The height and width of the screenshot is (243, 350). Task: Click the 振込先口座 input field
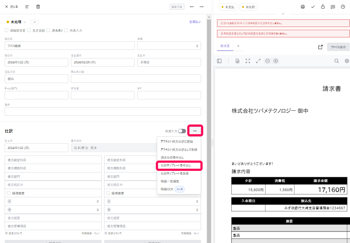point(136,79)
